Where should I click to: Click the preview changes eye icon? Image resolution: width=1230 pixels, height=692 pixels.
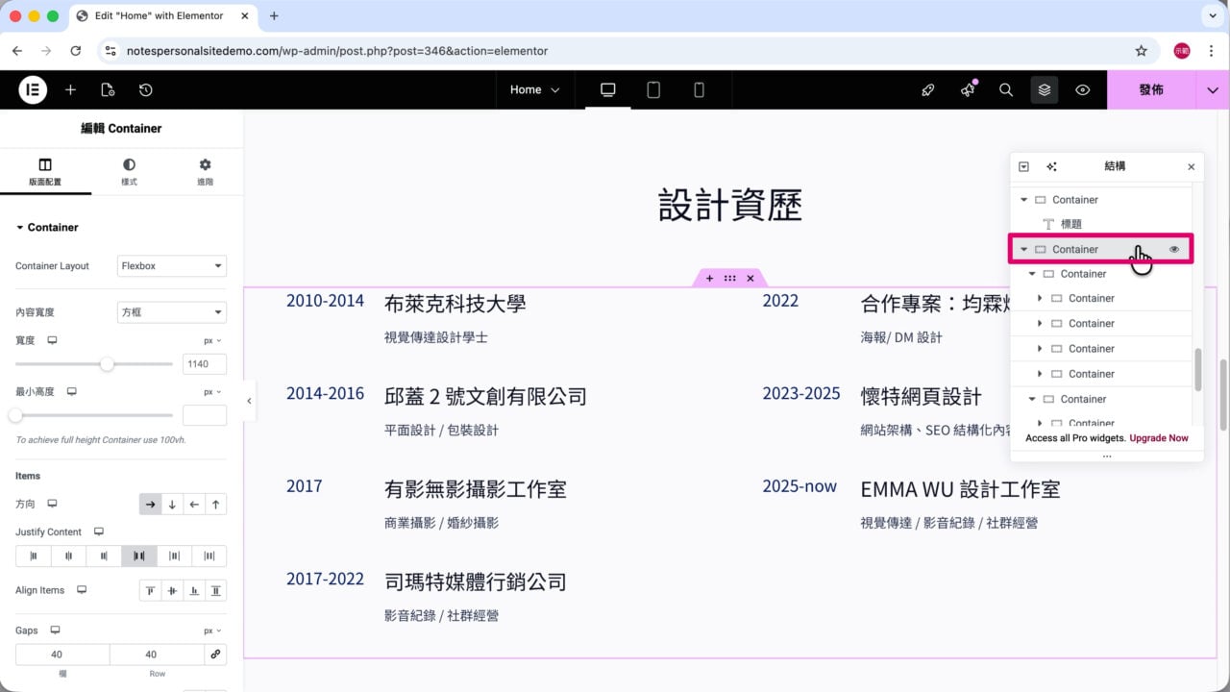pos(1083,89)
